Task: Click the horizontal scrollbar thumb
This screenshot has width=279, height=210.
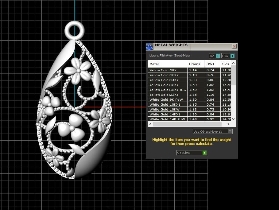Action: (187, 124)
